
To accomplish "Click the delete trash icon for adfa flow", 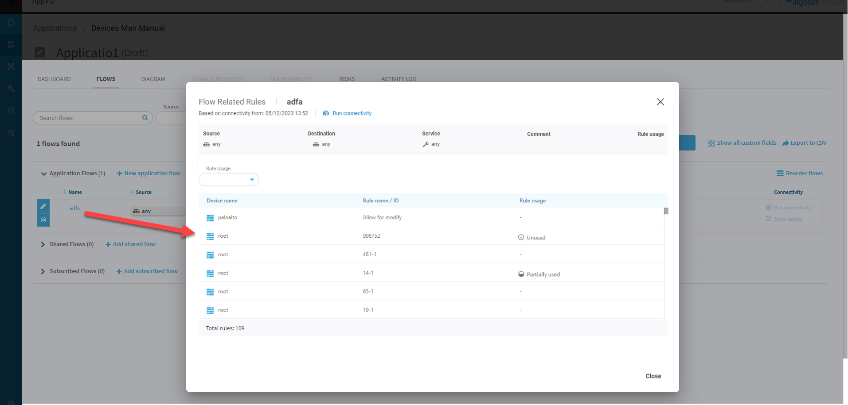I will coord(43,220).
